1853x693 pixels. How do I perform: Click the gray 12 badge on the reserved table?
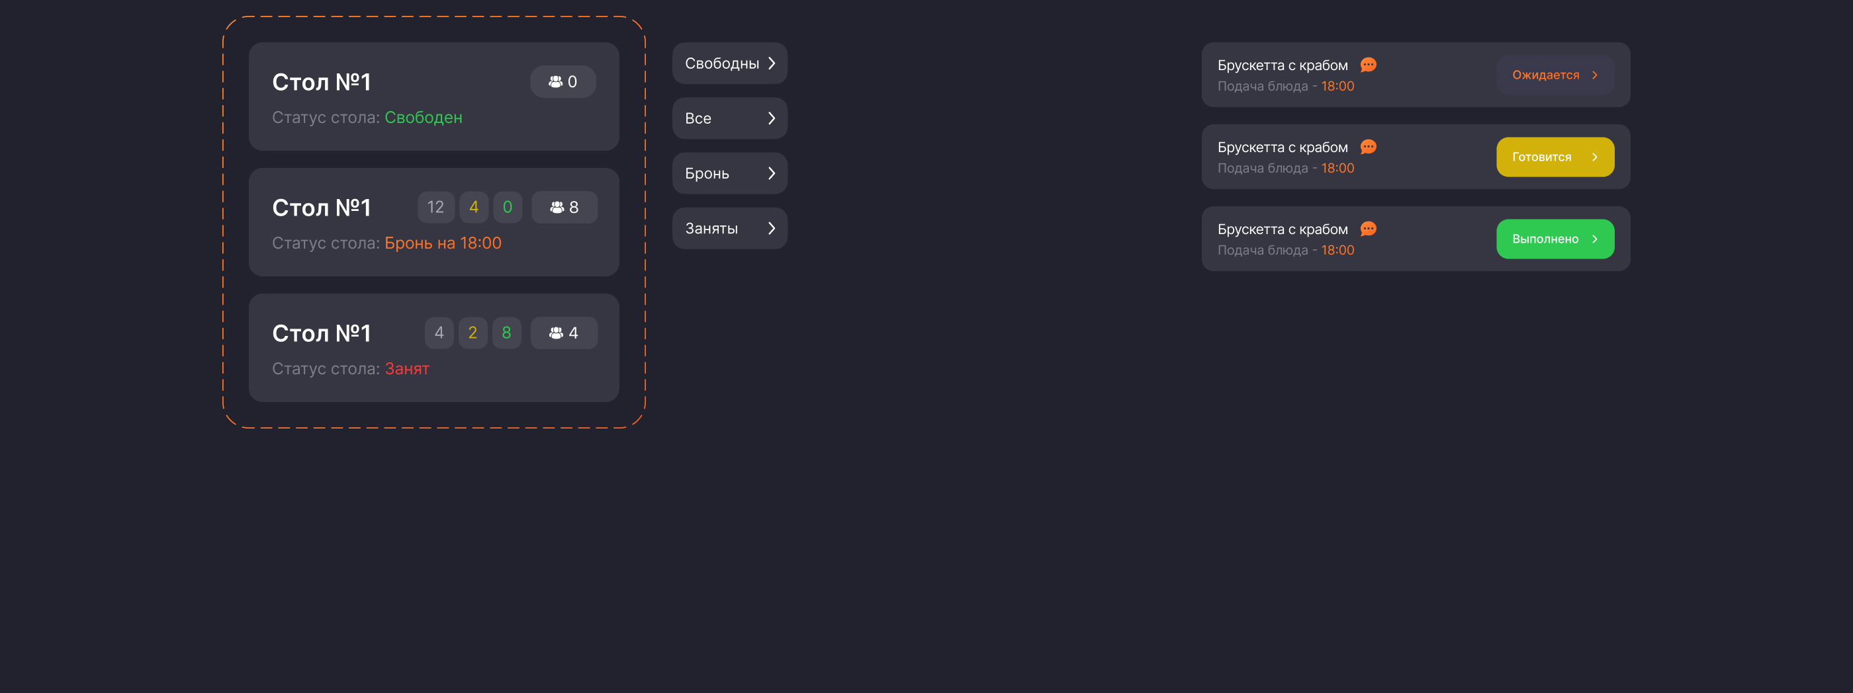(435, 208)
